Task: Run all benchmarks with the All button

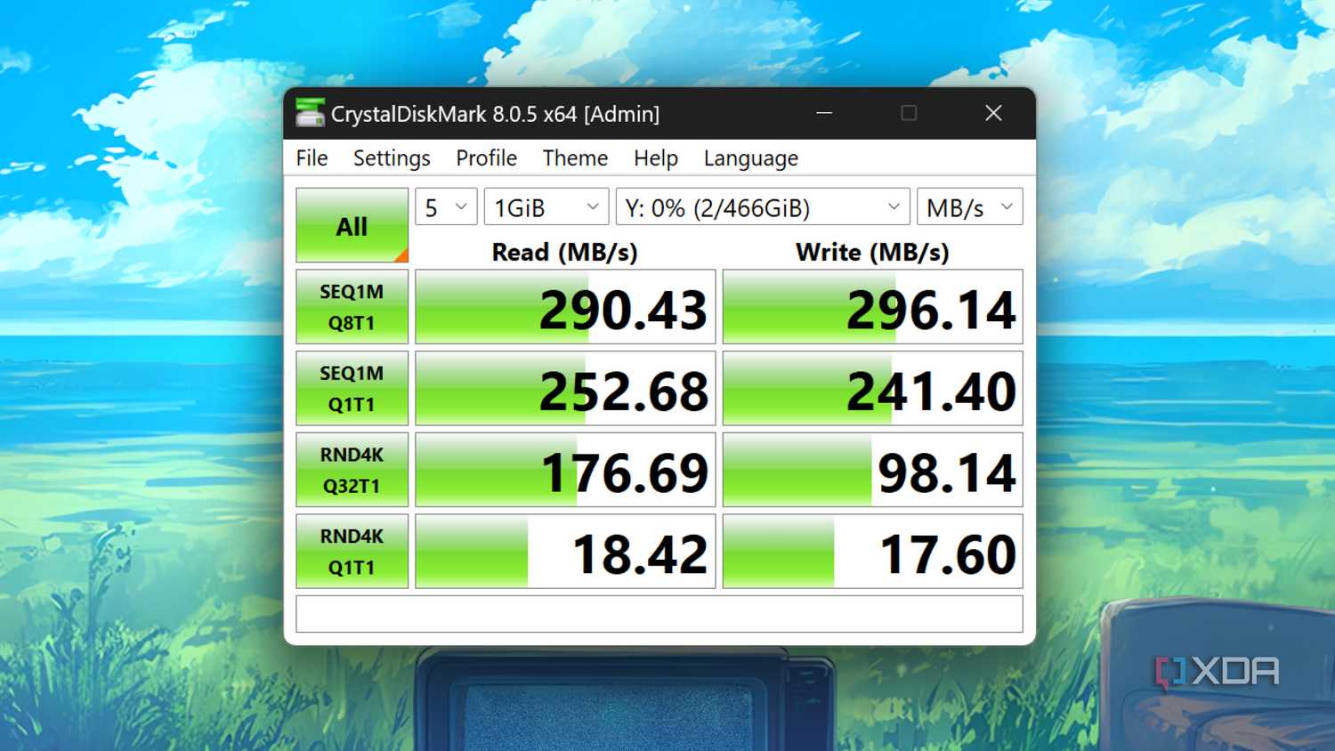Action: [x=352, y=225]
